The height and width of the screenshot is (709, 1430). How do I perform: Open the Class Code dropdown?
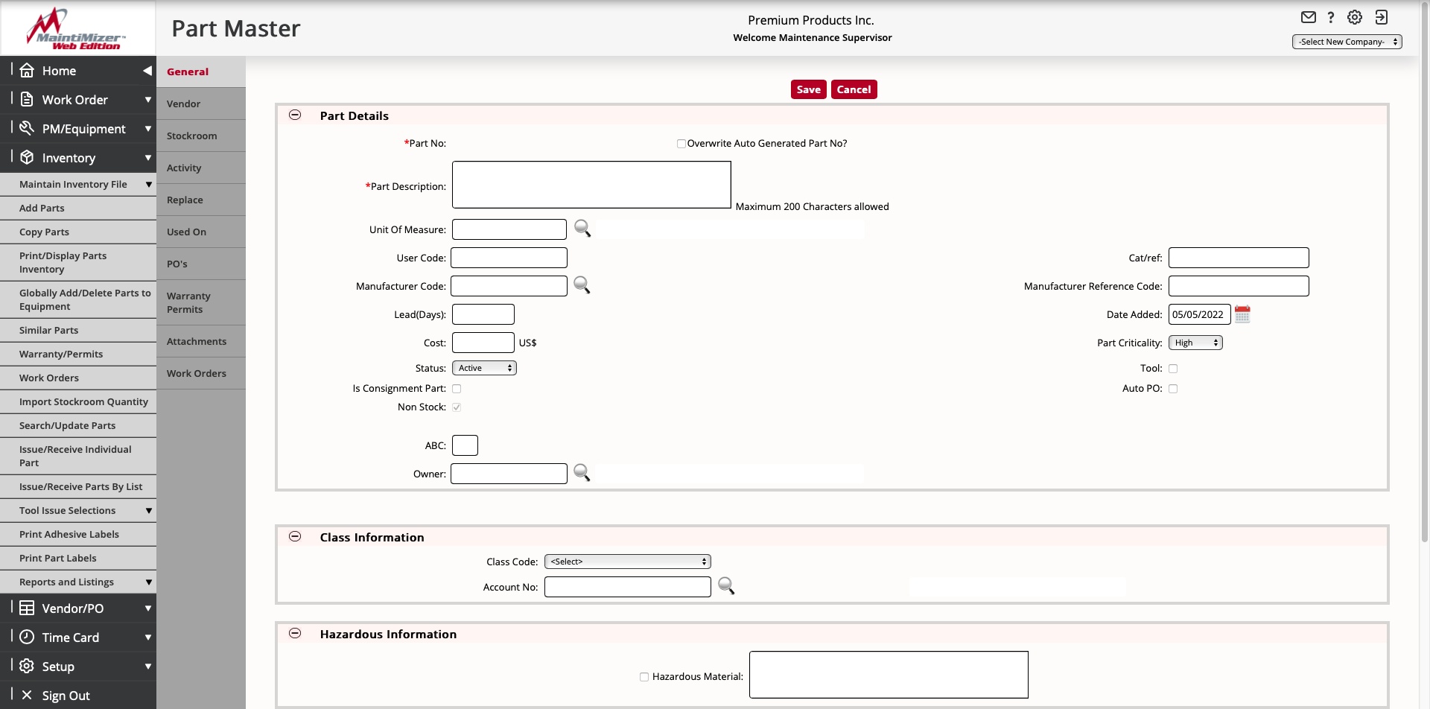[x=626, y=561]
